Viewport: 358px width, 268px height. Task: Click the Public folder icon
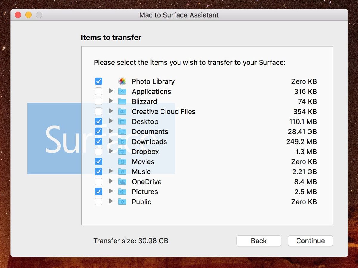point(122,202)
